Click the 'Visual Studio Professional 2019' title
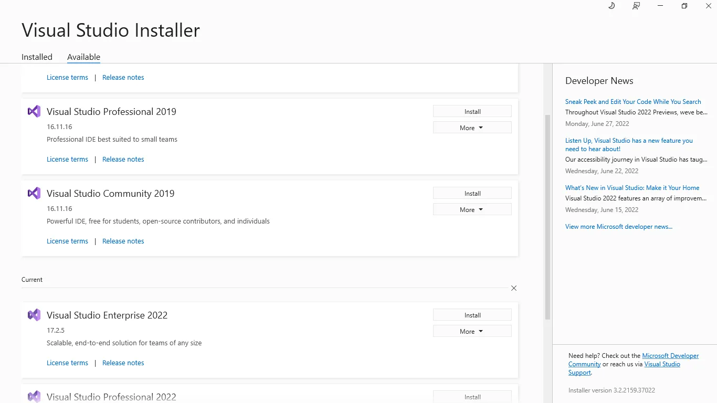 point(111,111)
